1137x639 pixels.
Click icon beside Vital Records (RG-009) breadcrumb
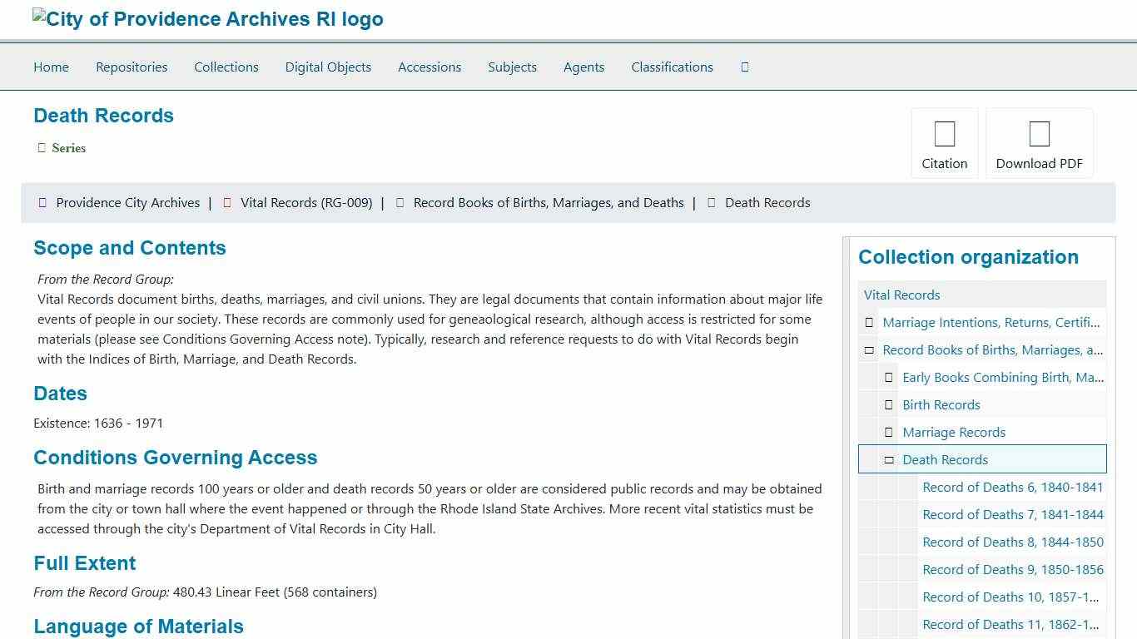click(x=227, y=203)
